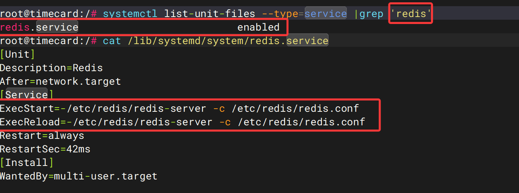Screen dimensions: 519x193
Task: Click the /lib/systemd/system/redis.service file path
Action: coord(228,41)
